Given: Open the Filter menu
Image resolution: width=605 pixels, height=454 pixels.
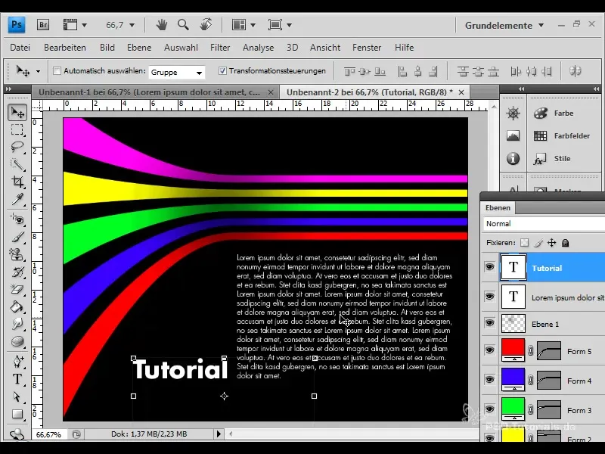Looking at the screenshot, I should tap(220, 48).
